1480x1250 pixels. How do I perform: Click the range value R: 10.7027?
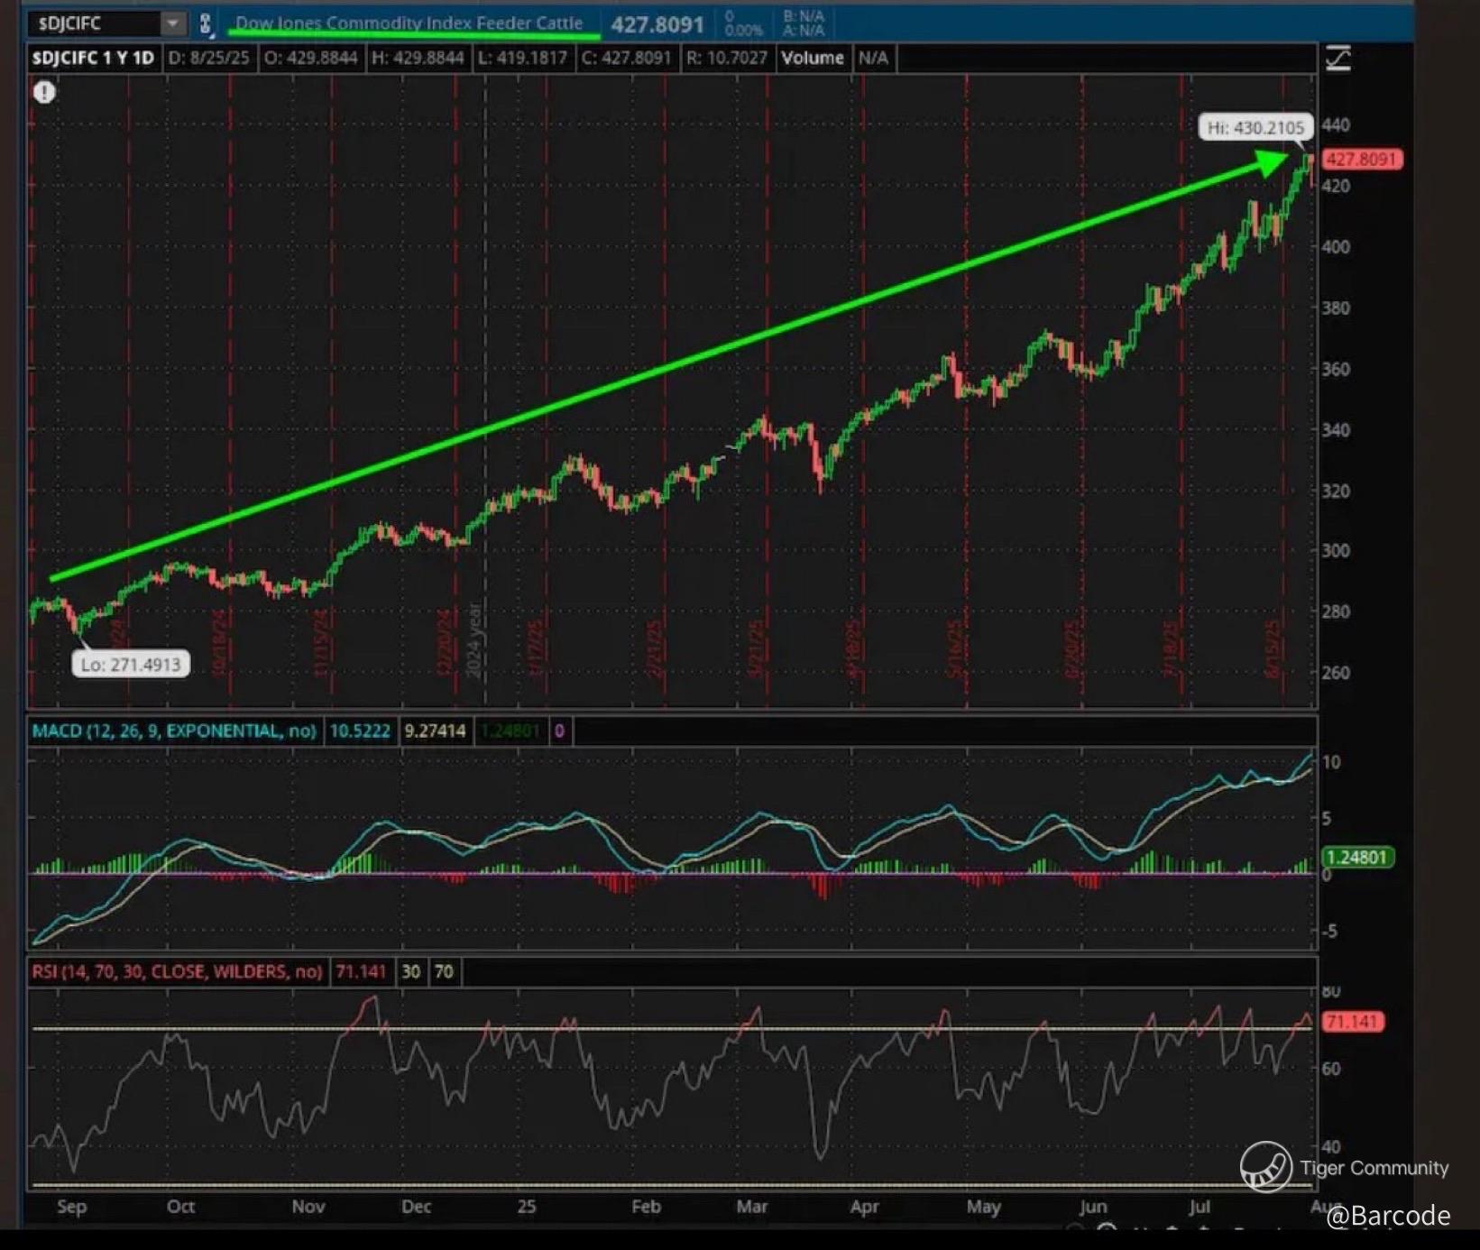pos(727,59)
